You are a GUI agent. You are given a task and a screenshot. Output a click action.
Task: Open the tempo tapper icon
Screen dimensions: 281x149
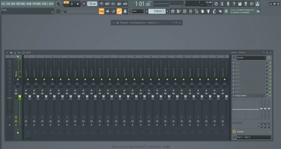(214, 11)
